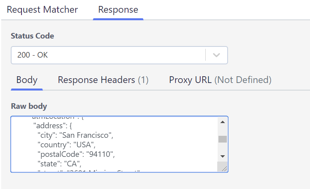Place cursor on the "country": "USA" line
The height and width of the screenshot is (189, 310).
(66, 145)
